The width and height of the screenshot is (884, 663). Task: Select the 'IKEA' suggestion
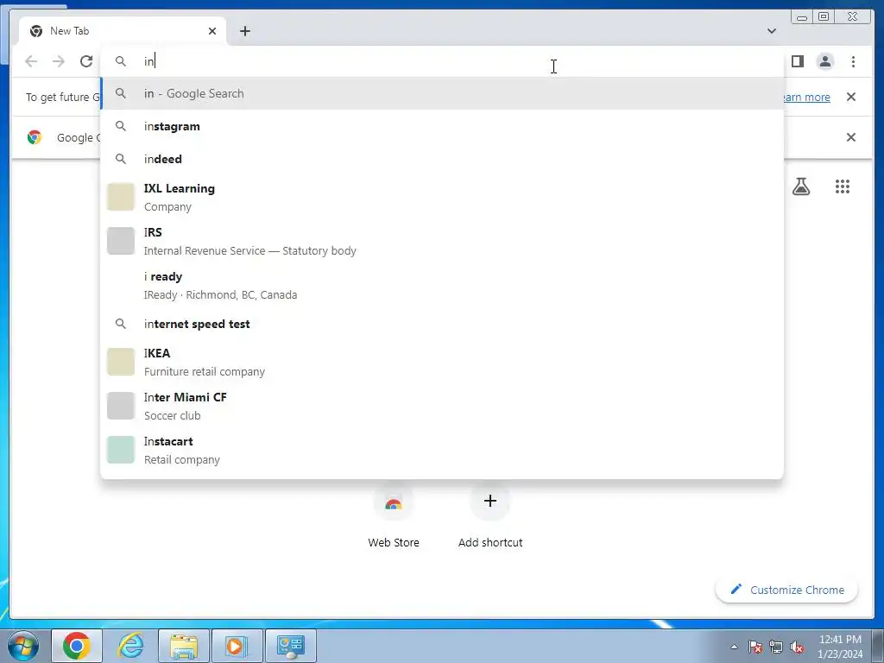(442, 362)
